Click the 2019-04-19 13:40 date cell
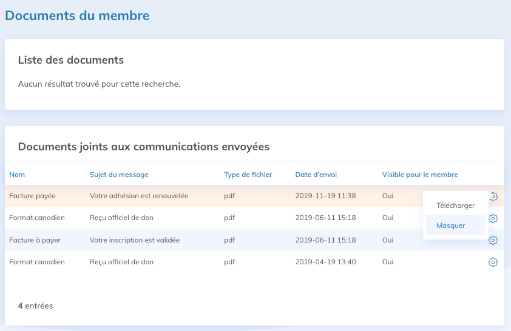The width and height of the screenshot is (511, 331). coord(325,262)
